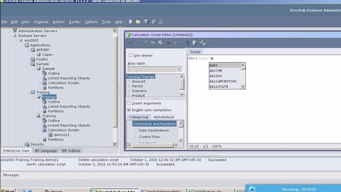Expand the Administration Servers node
The image size is (341, 192).
(9, 31)
